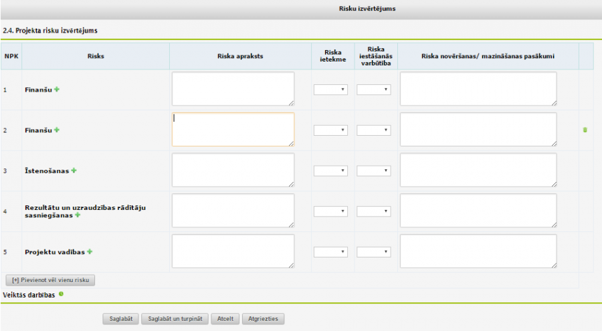Click the plus icon in row 1 Finanšu
The image size is (602, 331).
point(57,89)
